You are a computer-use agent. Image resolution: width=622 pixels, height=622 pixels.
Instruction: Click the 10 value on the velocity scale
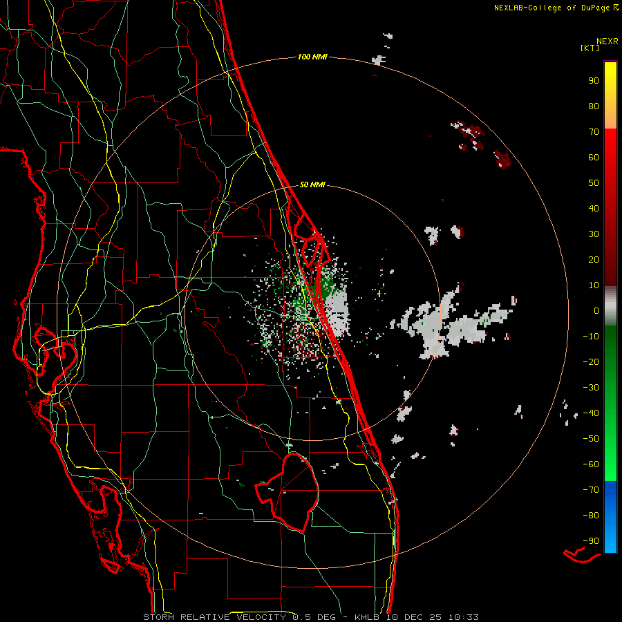pos(594,285)
